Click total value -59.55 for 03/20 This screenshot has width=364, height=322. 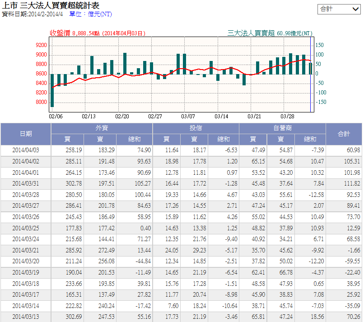coord(352,261)
